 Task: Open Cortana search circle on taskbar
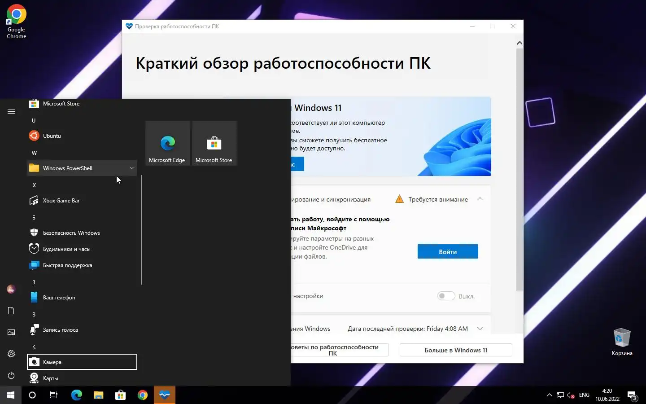point(32,395)
